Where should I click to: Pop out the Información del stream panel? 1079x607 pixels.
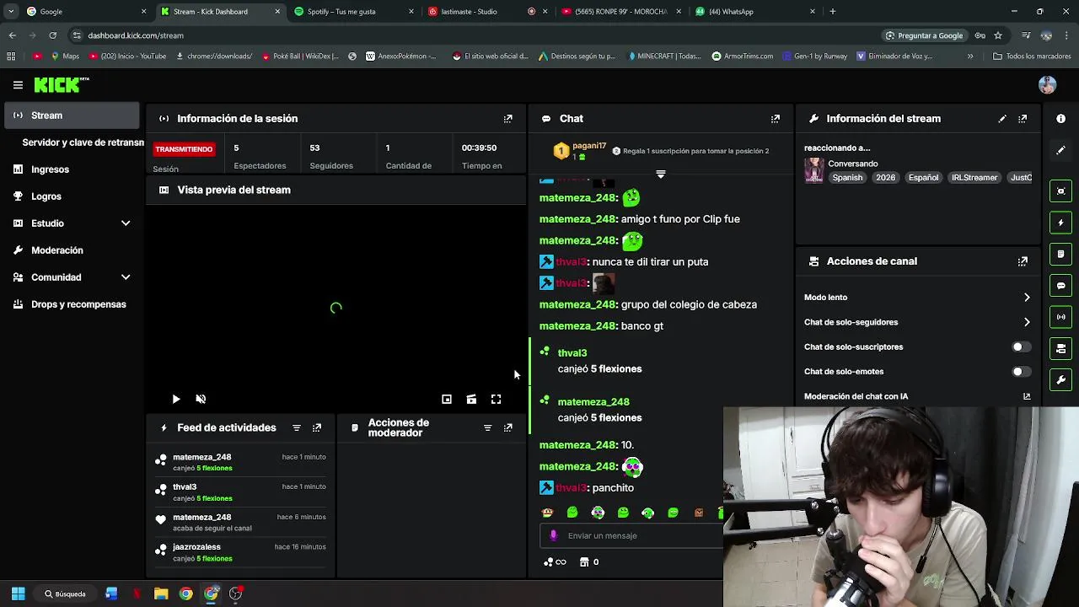1023,119
